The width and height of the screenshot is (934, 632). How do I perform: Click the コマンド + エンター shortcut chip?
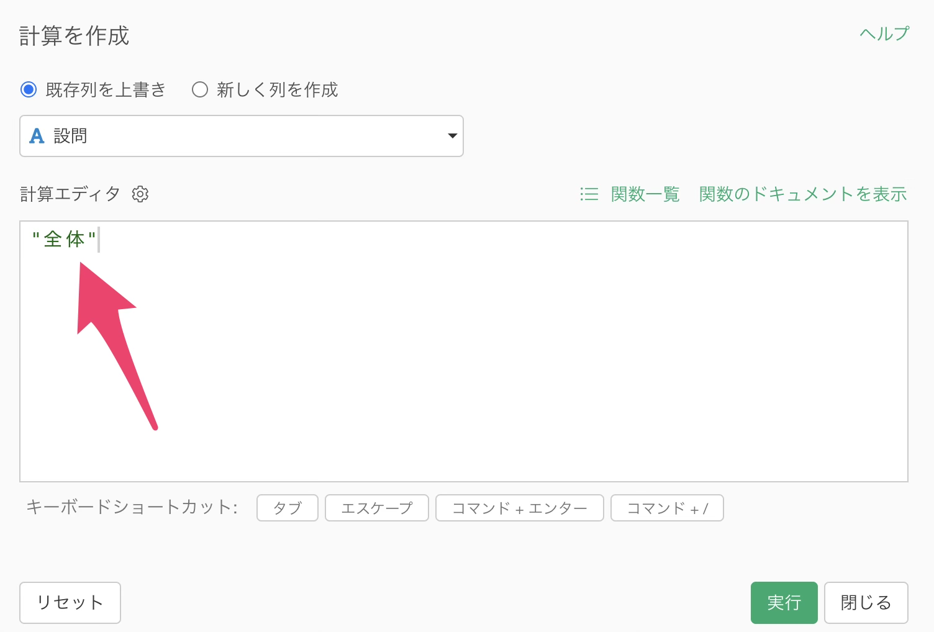(x=519, y=508)
